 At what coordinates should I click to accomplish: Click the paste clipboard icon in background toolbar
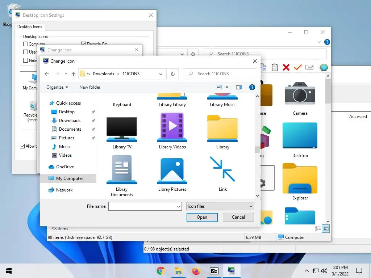pyautogui.click(x=275, y=67)
